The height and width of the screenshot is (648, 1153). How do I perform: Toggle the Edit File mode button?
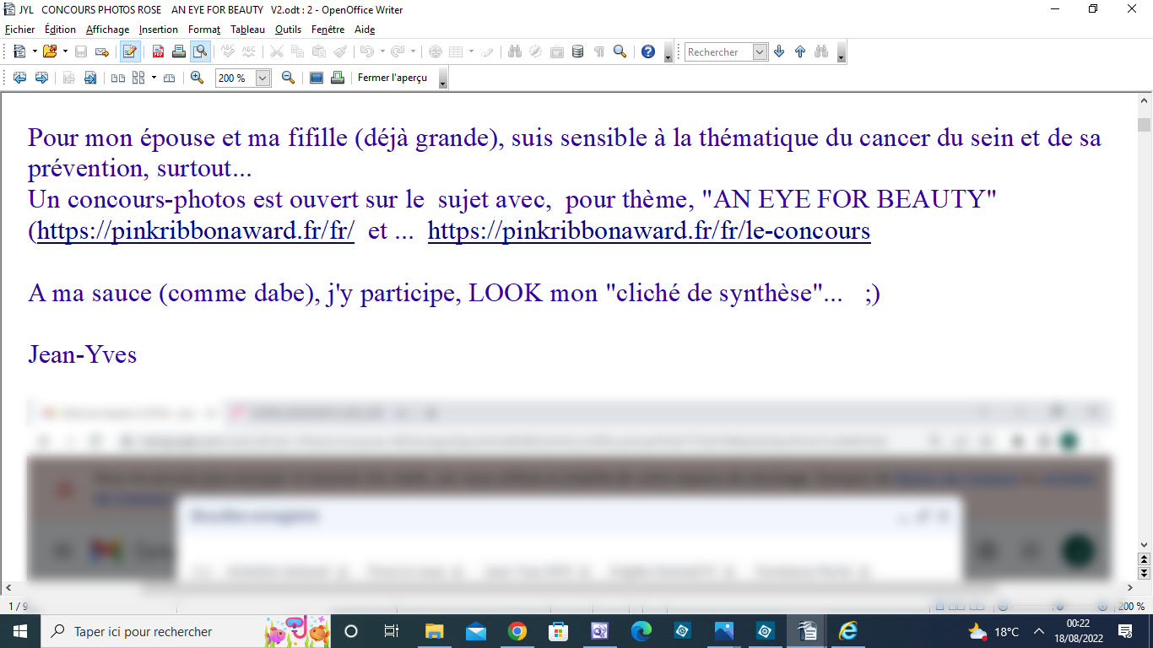130,51
